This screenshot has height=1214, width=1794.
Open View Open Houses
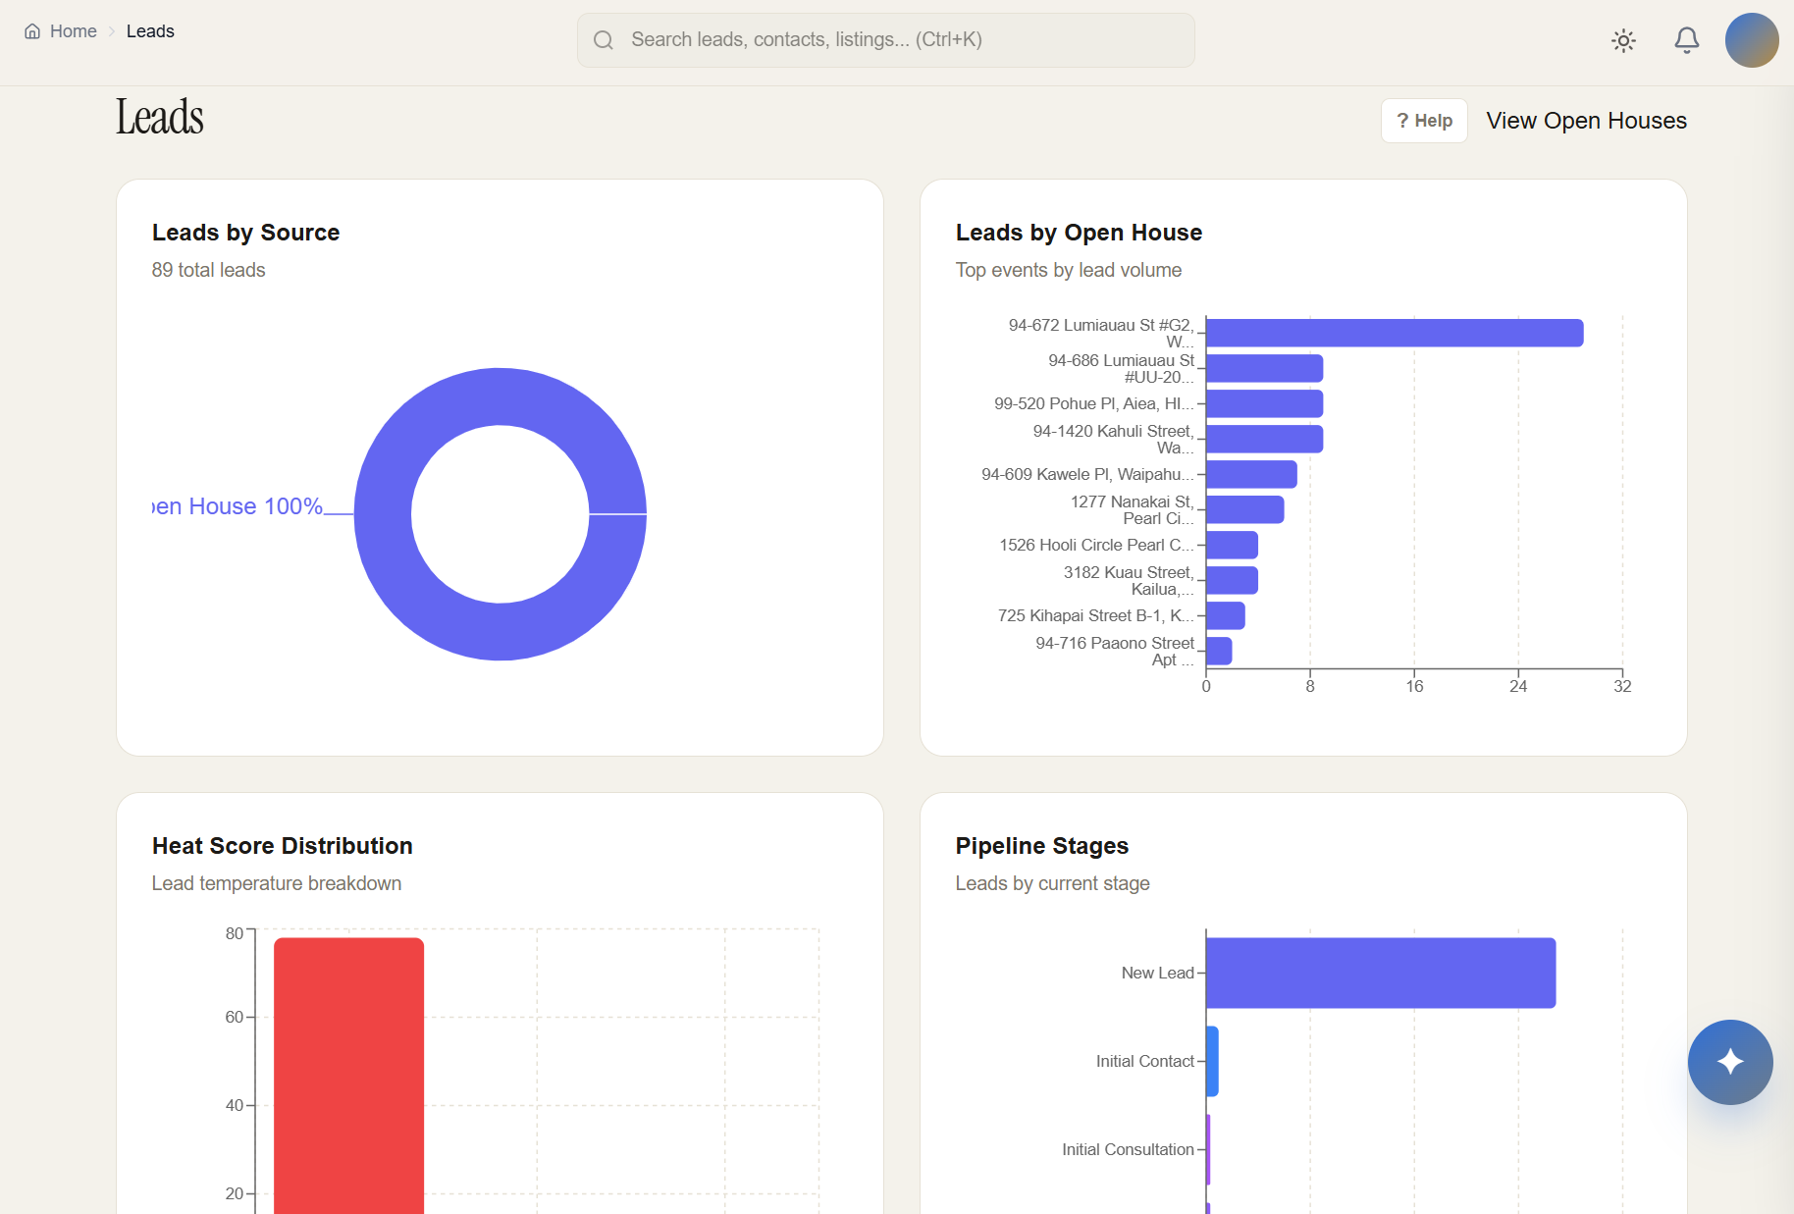1586,121
